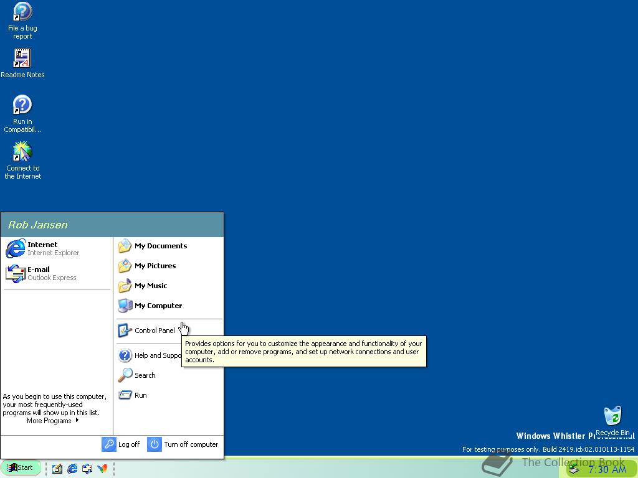Click the Start button on taskbar
The image size is (638, 478).
tap(21, 468)
